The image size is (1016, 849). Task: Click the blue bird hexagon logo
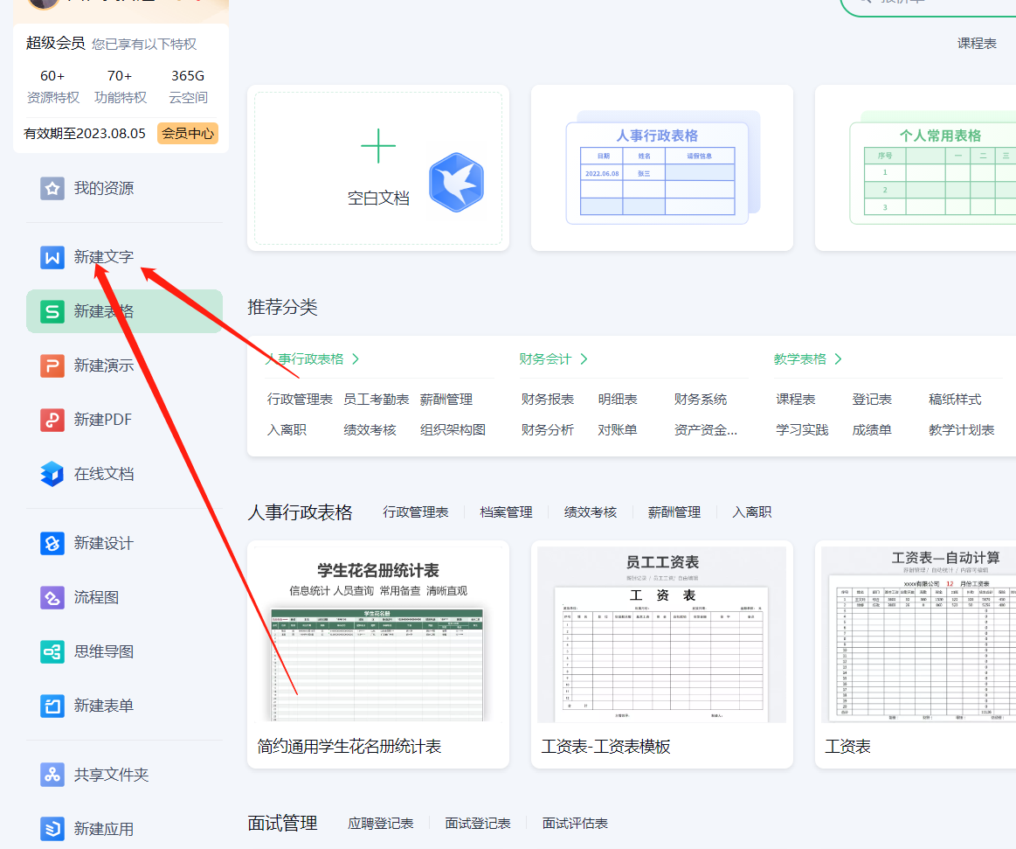pos(457,182)
